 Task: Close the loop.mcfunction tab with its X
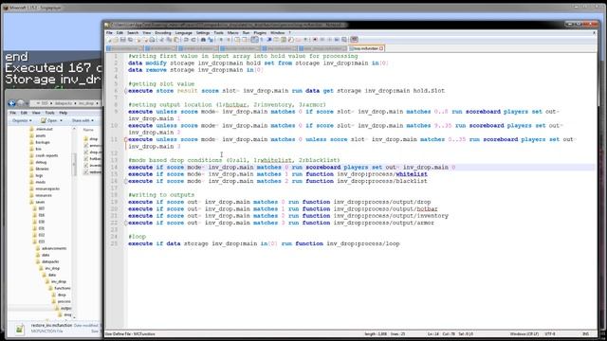[x=381, y=48]
